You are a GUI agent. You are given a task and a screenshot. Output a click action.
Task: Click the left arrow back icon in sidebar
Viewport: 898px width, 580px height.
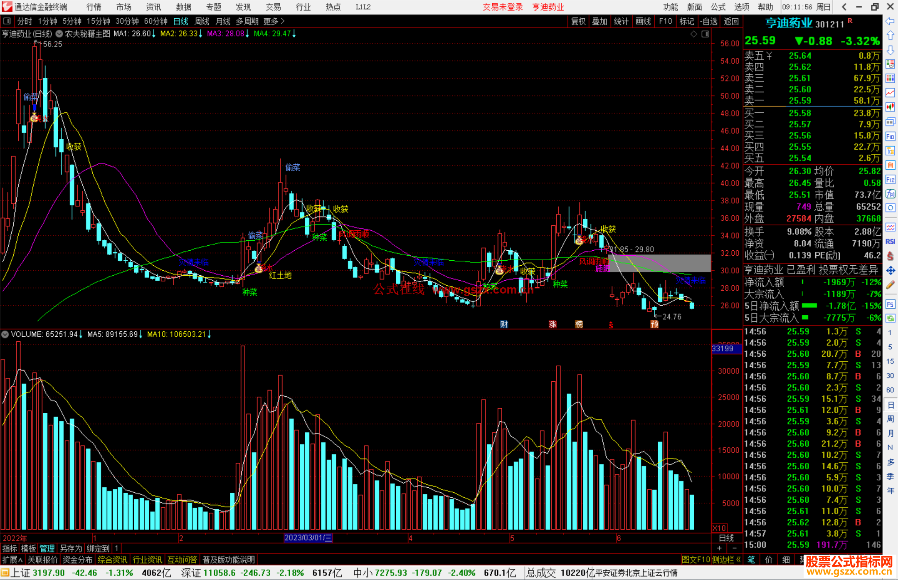890,21
